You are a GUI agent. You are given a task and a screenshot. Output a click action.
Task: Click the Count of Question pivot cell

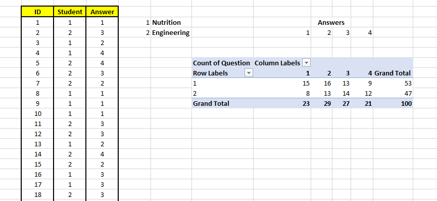click(x=222, y=63)
